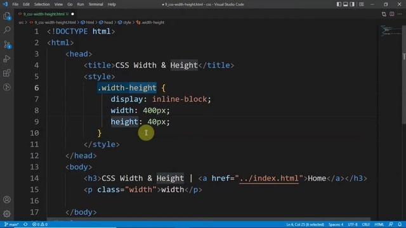The height and width of the screenshot is (228, 406).
Task: Open the File menu
Action: point(15,4)
